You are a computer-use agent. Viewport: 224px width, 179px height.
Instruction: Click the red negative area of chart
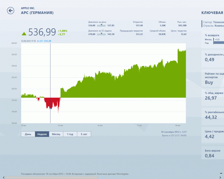[x=52, y=103]
